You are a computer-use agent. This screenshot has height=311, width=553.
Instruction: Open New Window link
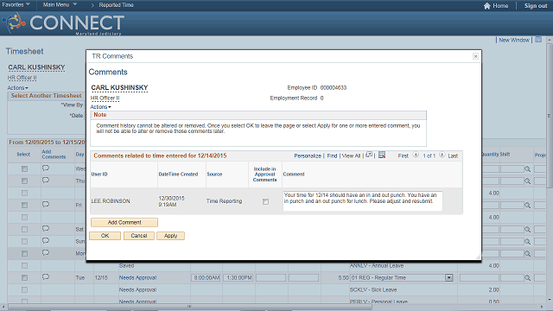point(514,41)
